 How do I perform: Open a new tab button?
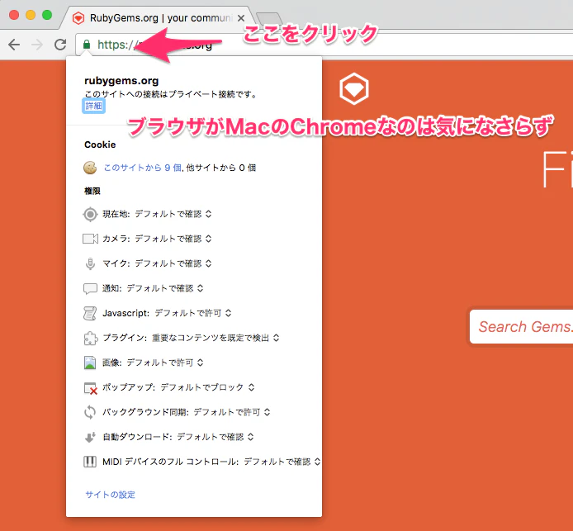(269, 18)
